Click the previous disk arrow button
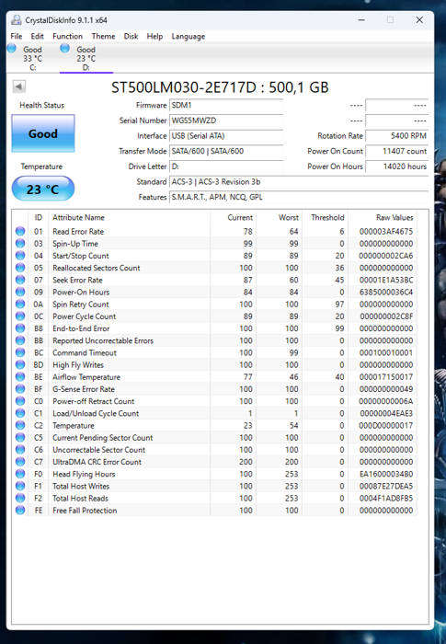 (19, 86)
